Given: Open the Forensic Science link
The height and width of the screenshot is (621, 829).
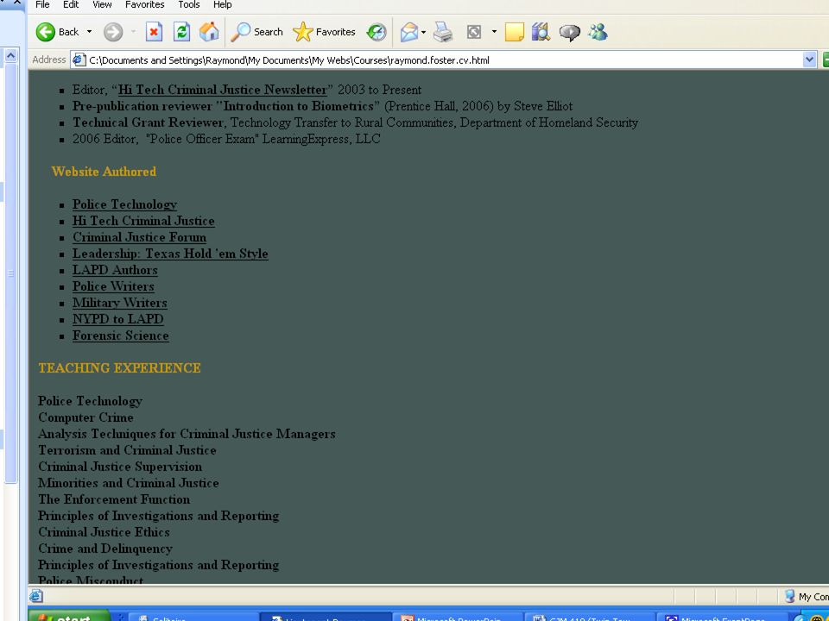Looking at the screenshot, I should [x=121, y=336].
